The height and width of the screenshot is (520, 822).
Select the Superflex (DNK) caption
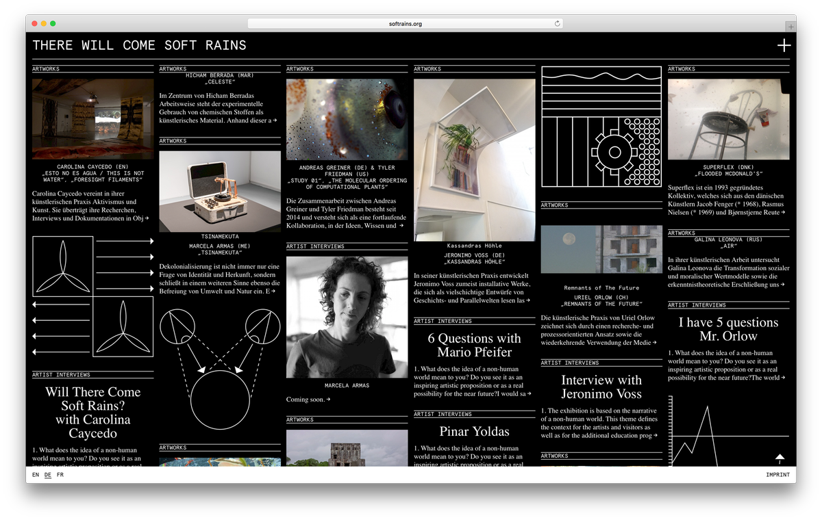coord(729,170)
